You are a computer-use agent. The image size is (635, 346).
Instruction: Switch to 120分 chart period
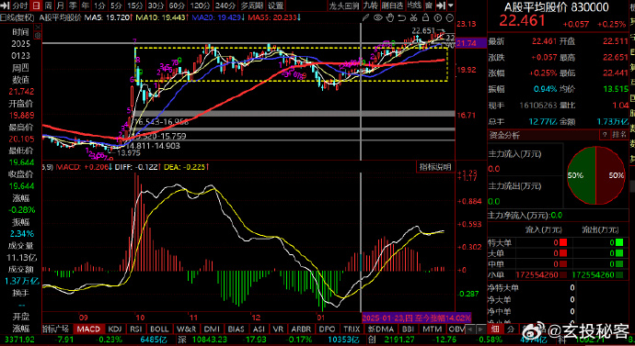(x=200, y=6)
